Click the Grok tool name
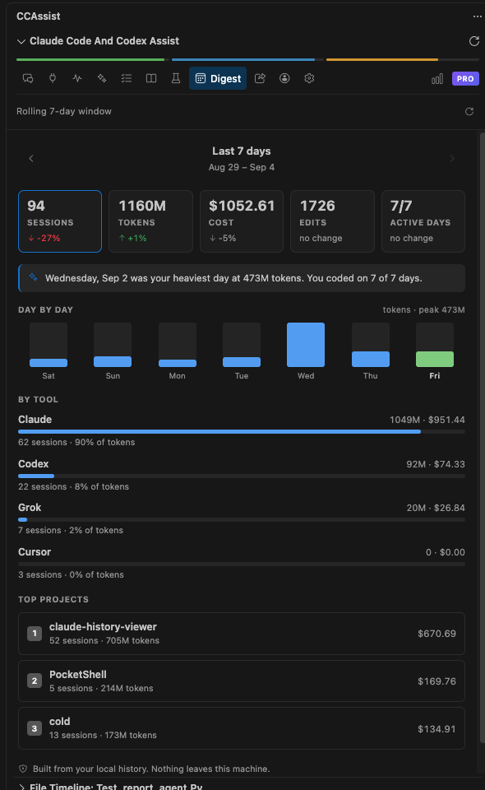Viewport: 485px width, 790px height. (30, 508)
